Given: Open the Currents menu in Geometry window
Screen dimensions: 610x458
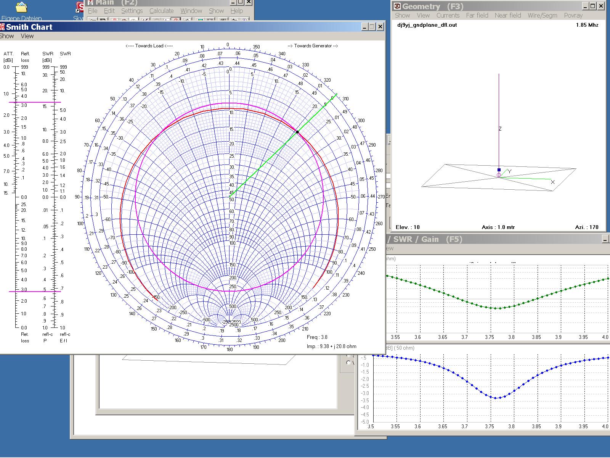Looking at the screenshot, I should point(448,16).
